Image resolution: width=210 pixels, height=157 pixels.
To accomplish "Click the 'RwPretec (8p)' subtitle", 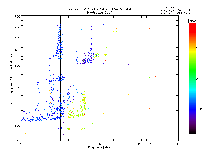I will 99,13.
